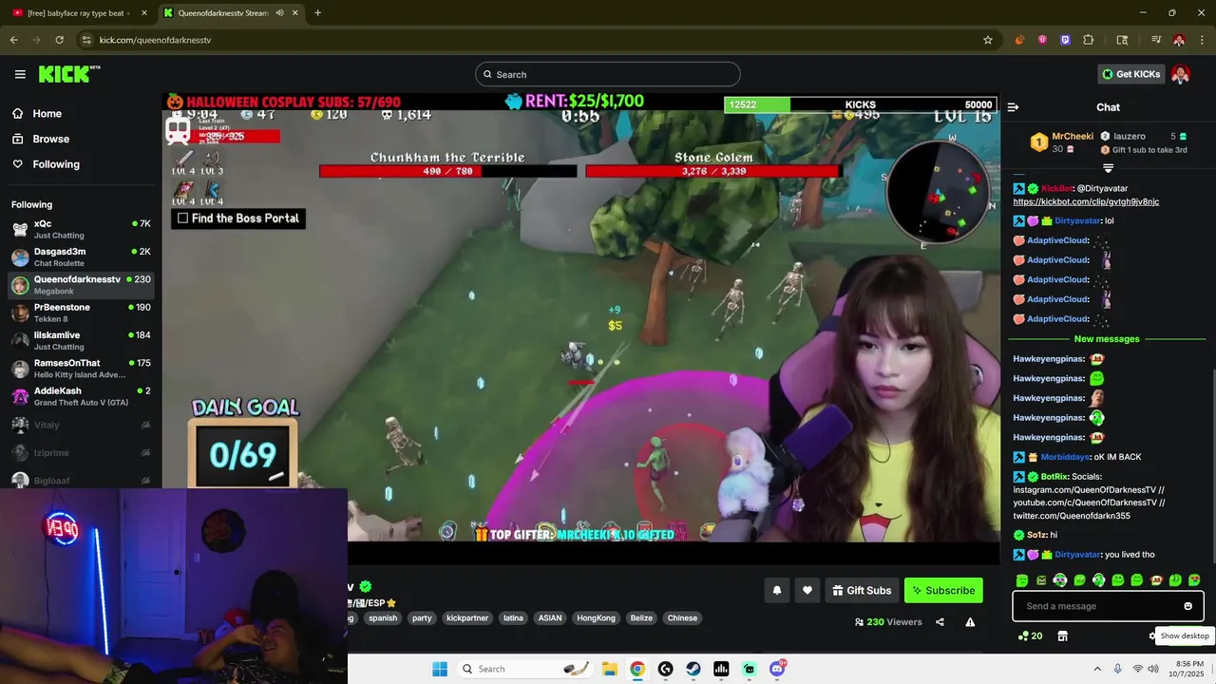Viewport: 1216px width, 684px height.
Task: Click the notification bell button
Action: tap(776, 590)
